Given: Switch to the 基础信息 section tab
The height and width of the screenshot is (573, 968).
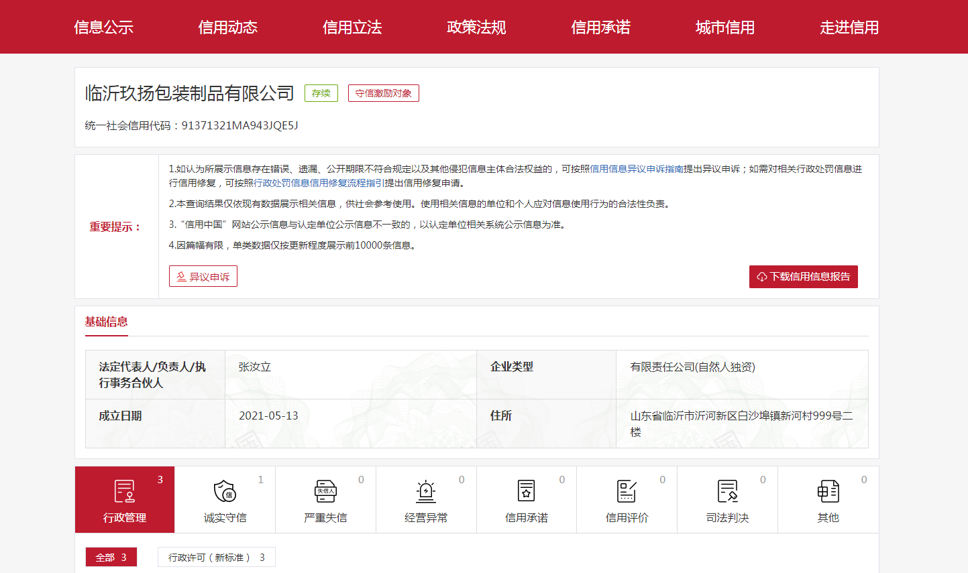Looking at the screenshot, I should tap(106, 322).
